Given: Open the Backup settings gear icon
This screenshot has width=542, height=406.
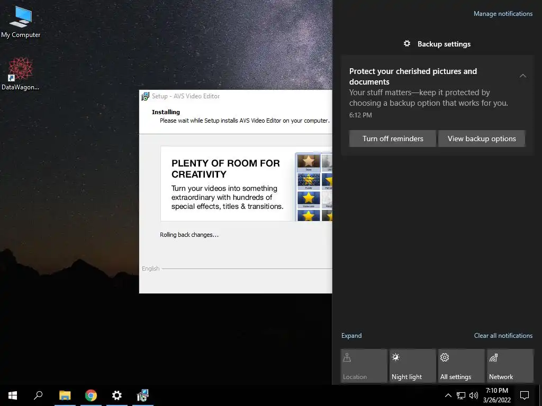Looking at the screenshot, I should [x=407, y=43].
